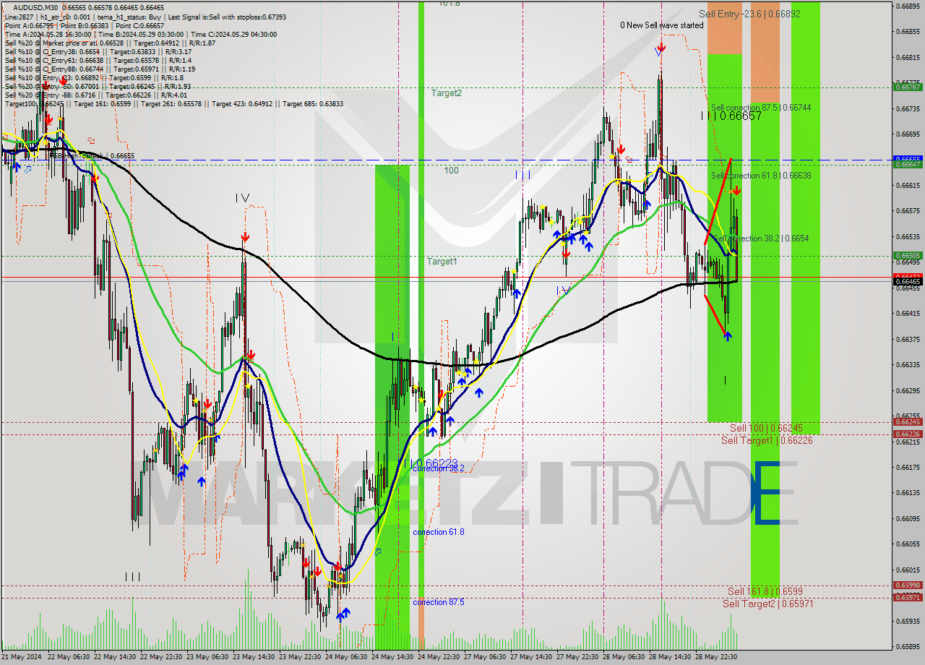Click the blue 'correction 61.8' label
925x665 pixels.
coord(439,532)
